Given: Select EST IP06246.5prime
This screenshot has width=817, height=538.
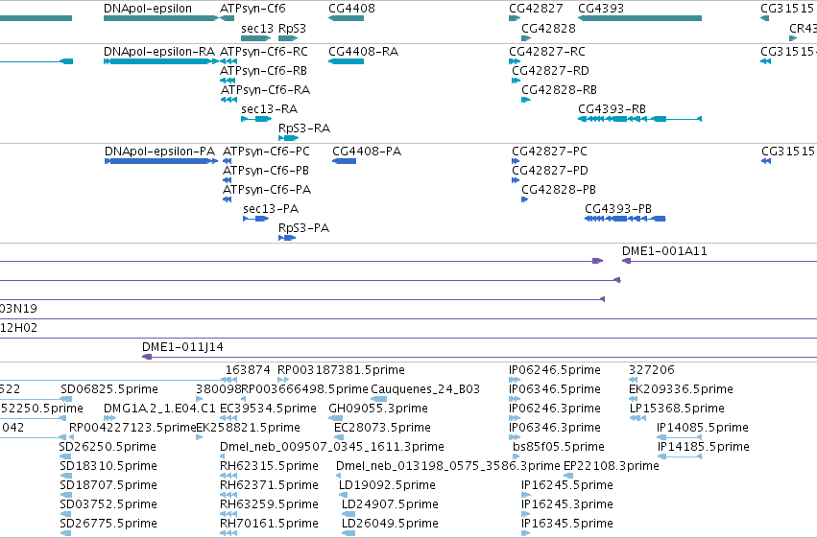Looking at the screenshot, I should [515, 380].
